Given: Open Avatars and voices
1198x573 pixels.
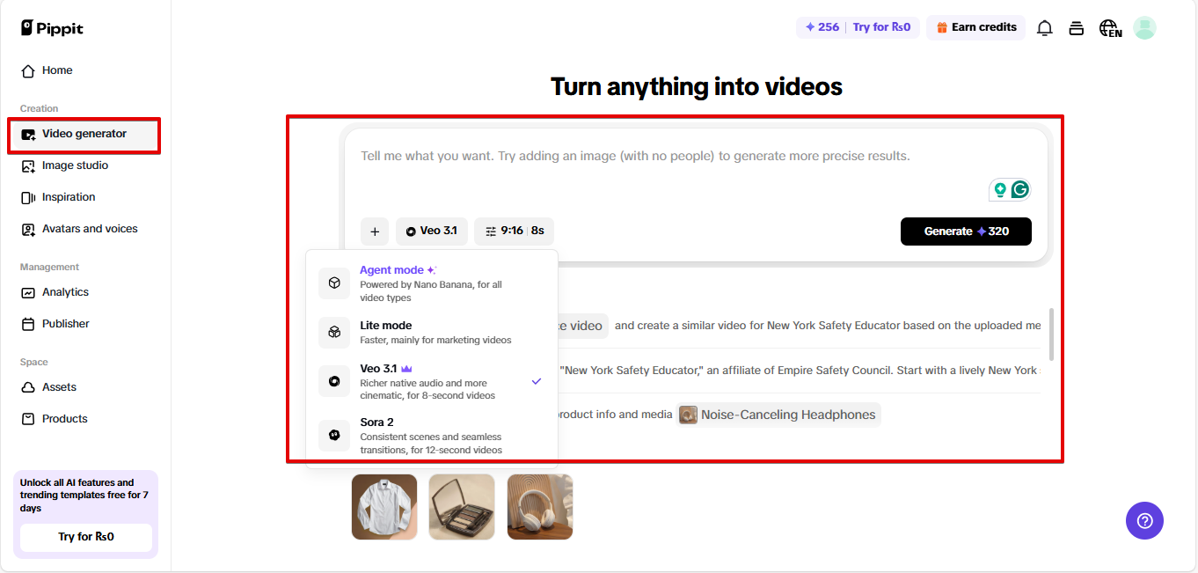Looking at the screenshot, I should 90,229.
